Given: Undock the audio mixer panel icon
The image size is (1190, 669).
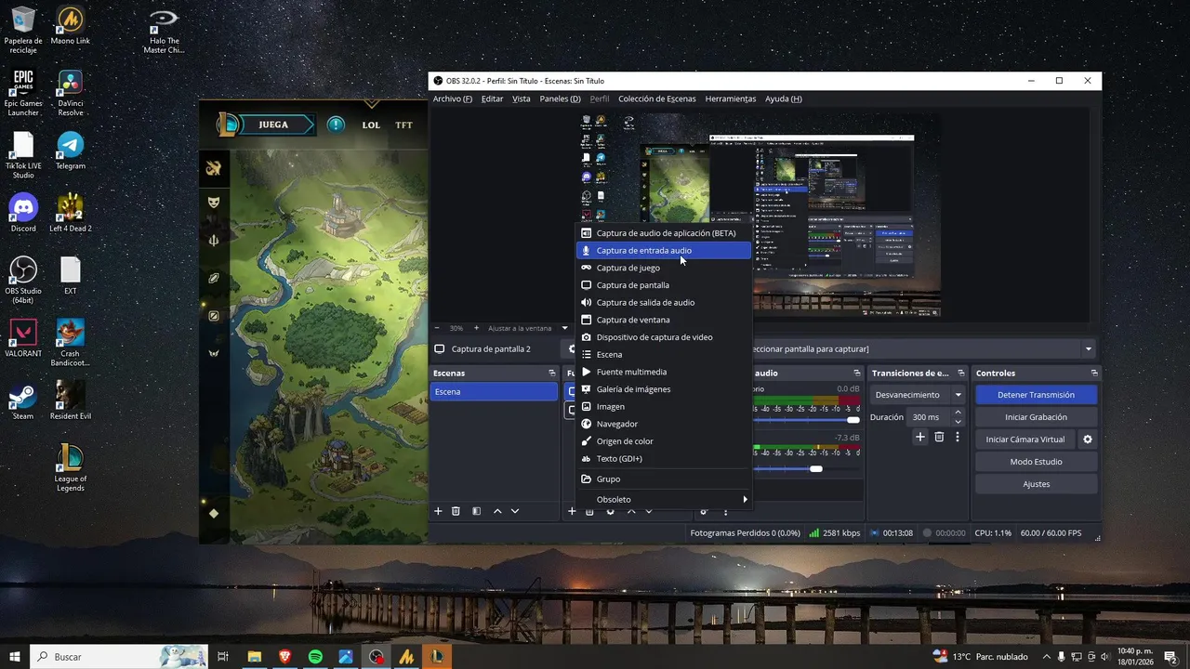Looking at the screenshot, I should [858, 373].
